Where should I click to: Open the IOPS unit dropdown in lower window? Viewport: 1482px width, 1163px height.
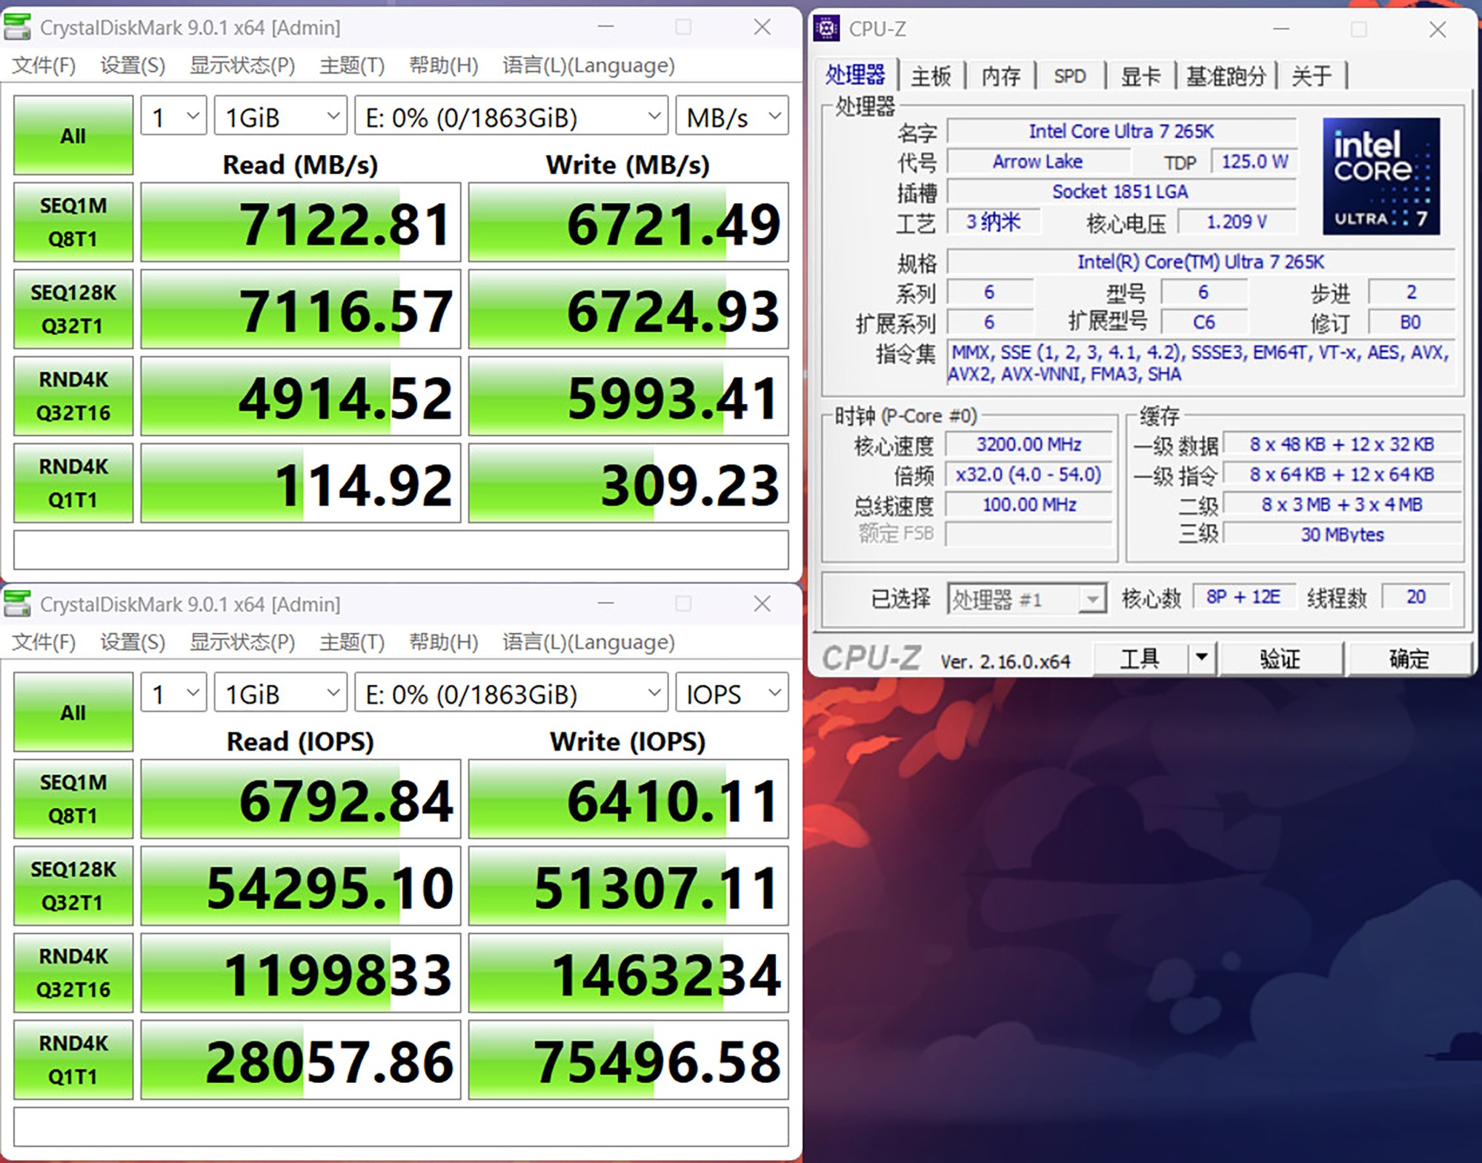pos(732,693)
